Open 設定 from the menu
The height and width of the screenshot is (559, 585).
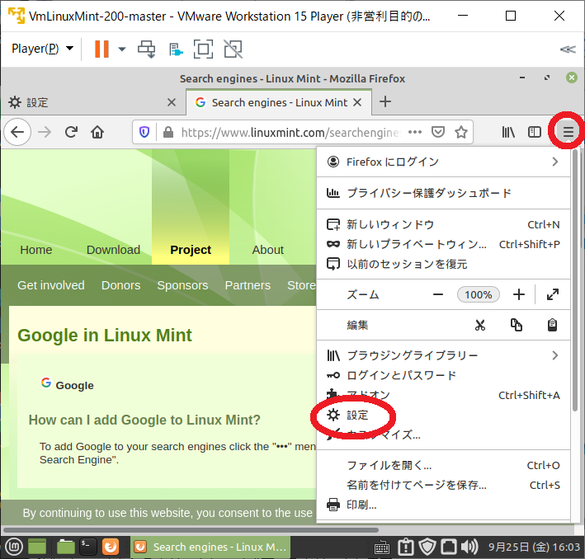pos(443,415)
